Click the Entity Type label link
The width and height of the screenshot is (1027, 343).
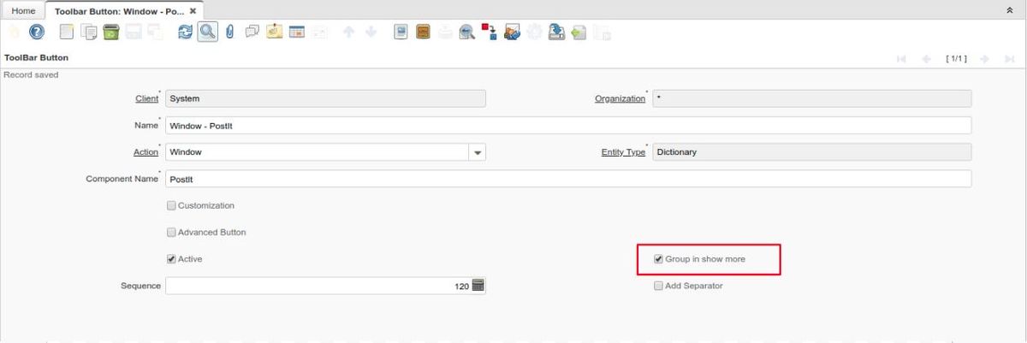pyautogui.click(x=623, y=152)
